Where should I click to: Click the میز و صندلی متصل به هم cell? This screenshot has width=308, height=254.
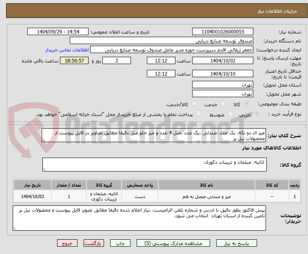pyautogui.click(x=206, y=196)
